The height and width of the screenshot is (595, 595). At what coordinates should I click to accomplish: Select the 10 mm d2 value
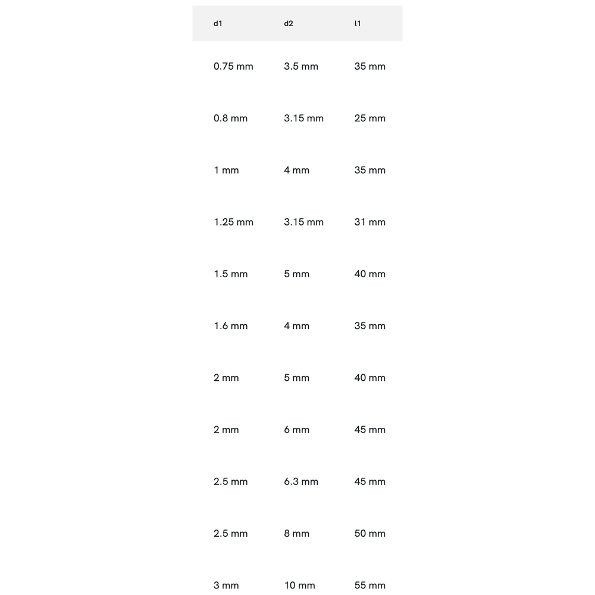(299, 585)
